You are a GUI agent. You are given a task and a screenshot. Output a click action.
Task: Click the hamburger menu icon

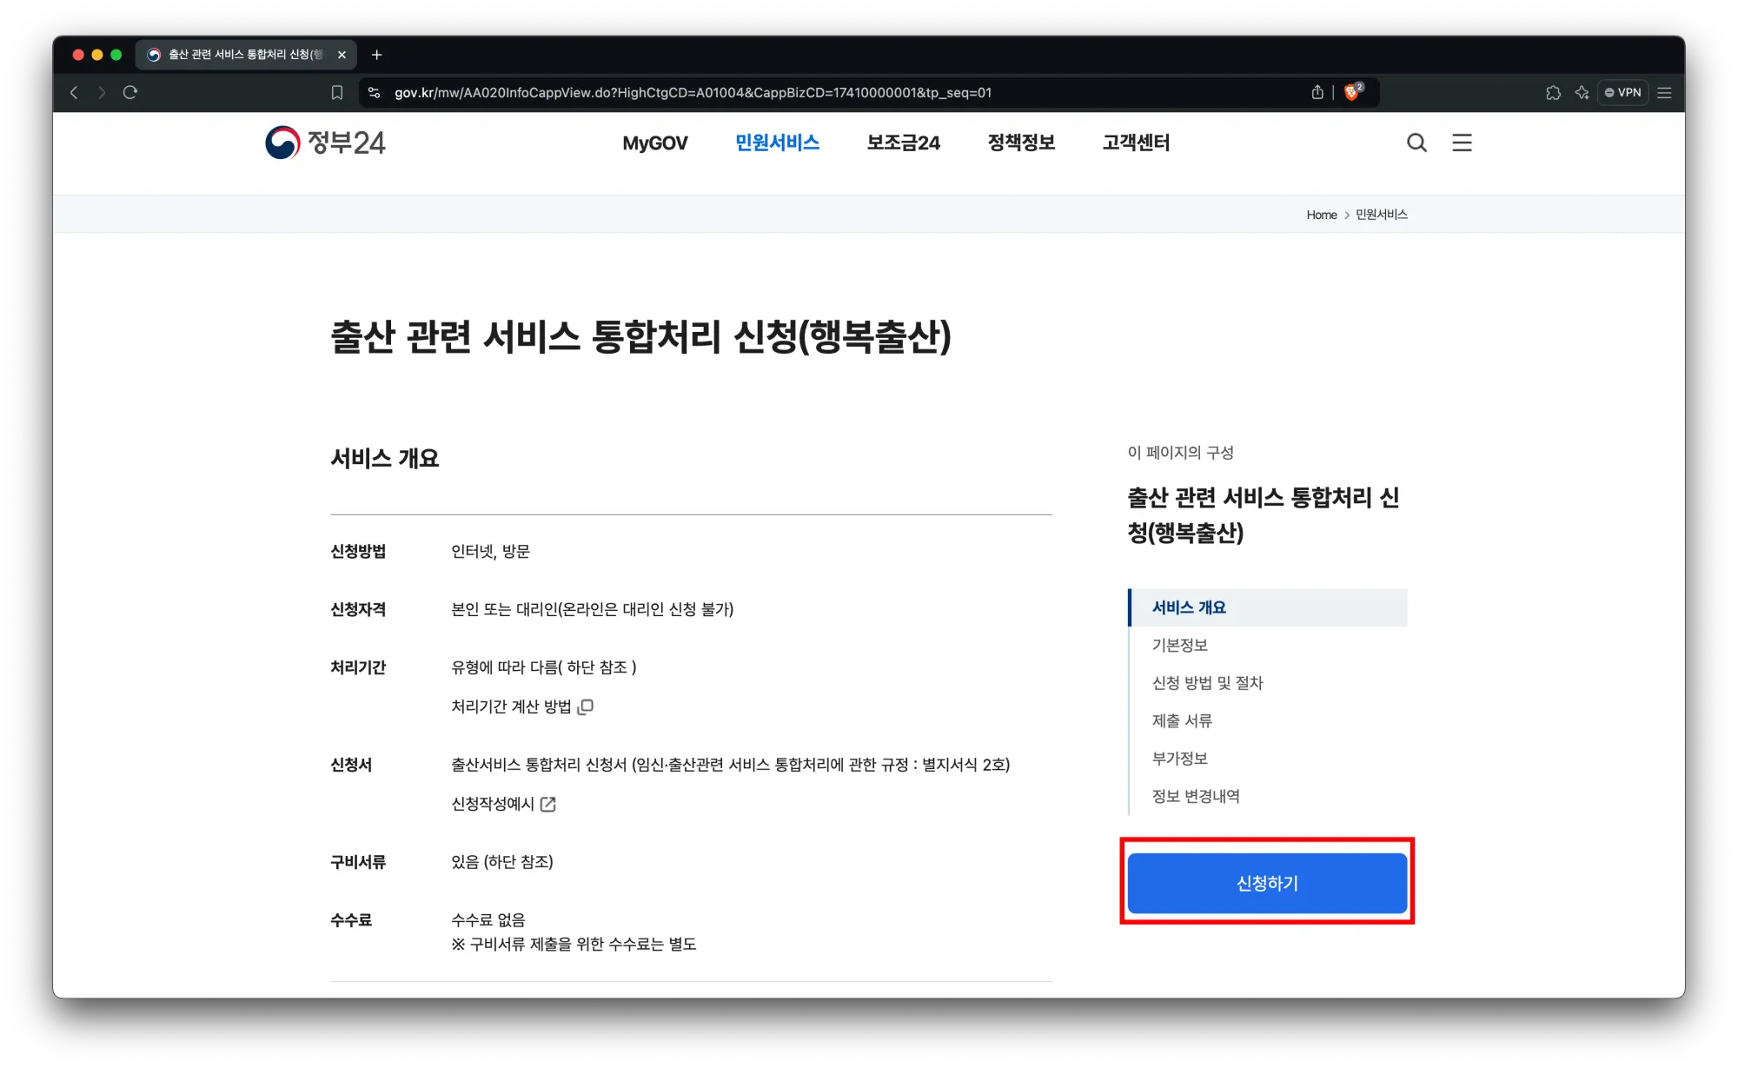[1463, 142]
